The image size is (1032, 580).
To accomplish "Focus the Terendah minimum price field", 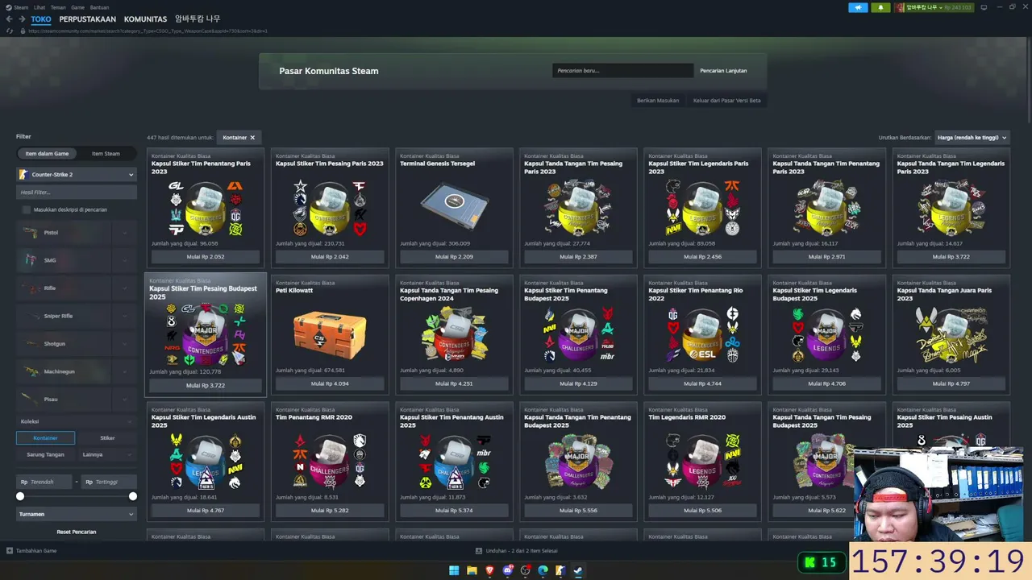I will coord(44,482).
